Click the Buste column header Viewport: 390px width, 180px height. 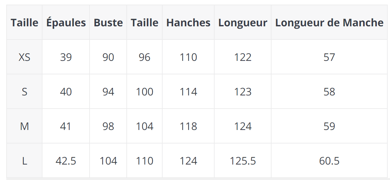point(108,23)
